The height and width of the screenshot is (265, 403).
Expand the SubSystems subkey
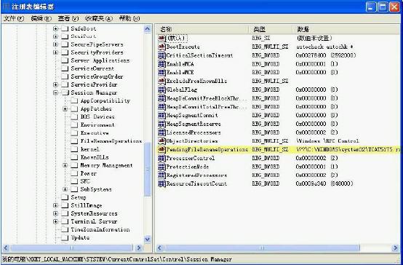[x=65, y=189]
